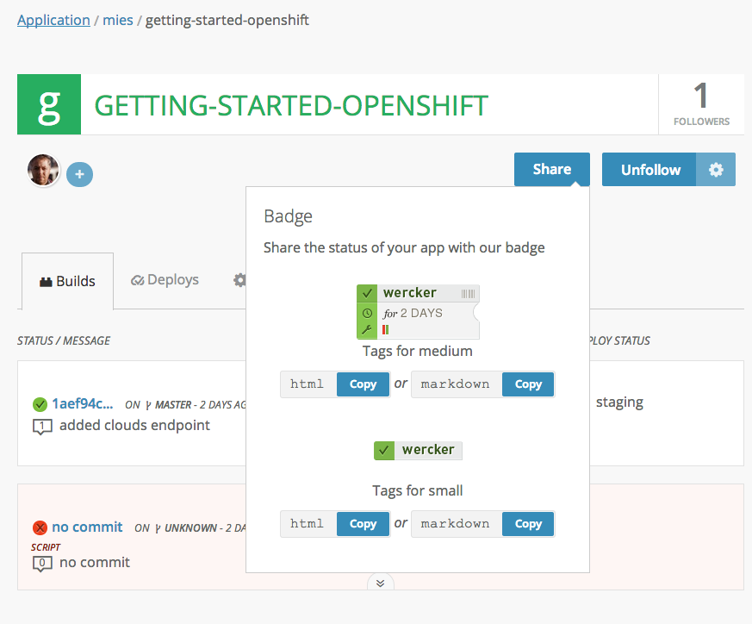Click the 'added clouds endpoint' message
This screenshot has height=624, width=752.
(x=134, y=425)
